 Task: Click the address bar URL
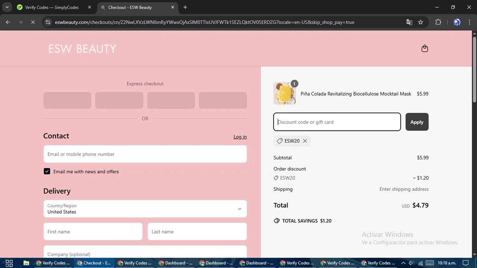204,22
